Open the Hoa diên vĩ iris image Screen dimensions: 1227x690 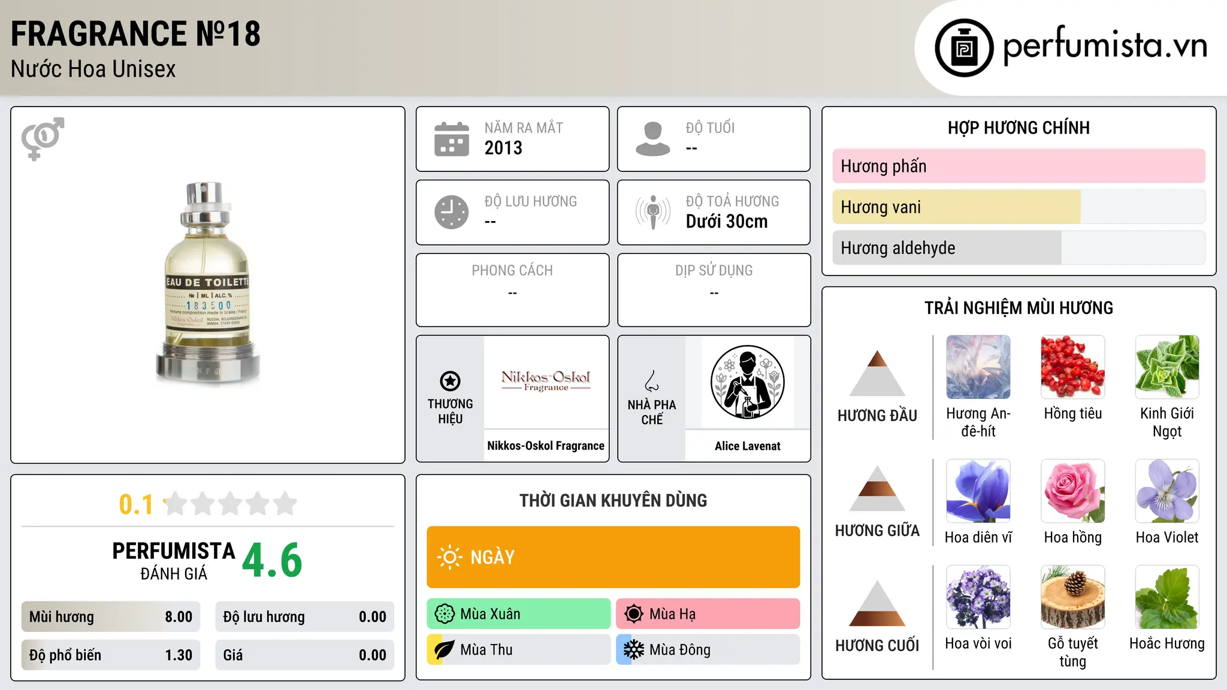coord(978,491)
